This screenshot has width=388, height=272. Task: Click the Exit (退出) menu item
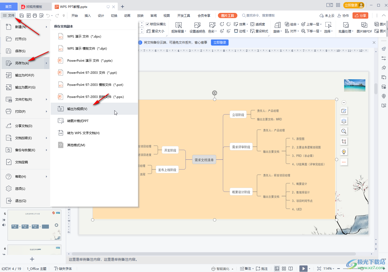(x=25, y=201)
